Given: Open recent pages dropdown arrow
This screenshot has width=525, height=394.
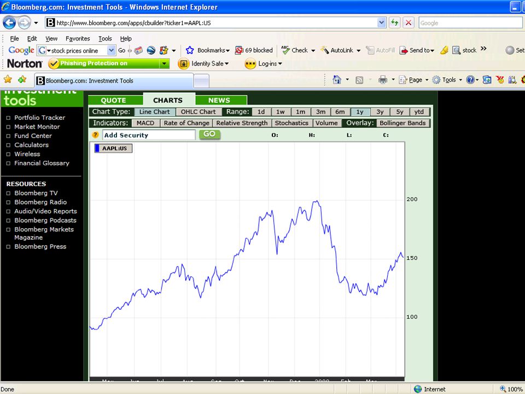Looking at the screenshot, I should point(36,23).
